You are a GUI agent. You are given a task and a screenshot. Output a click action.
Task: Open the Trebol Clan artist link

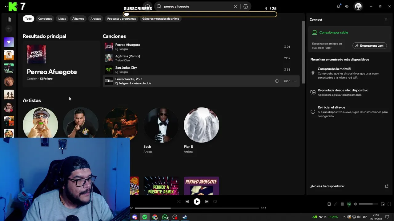123,60
